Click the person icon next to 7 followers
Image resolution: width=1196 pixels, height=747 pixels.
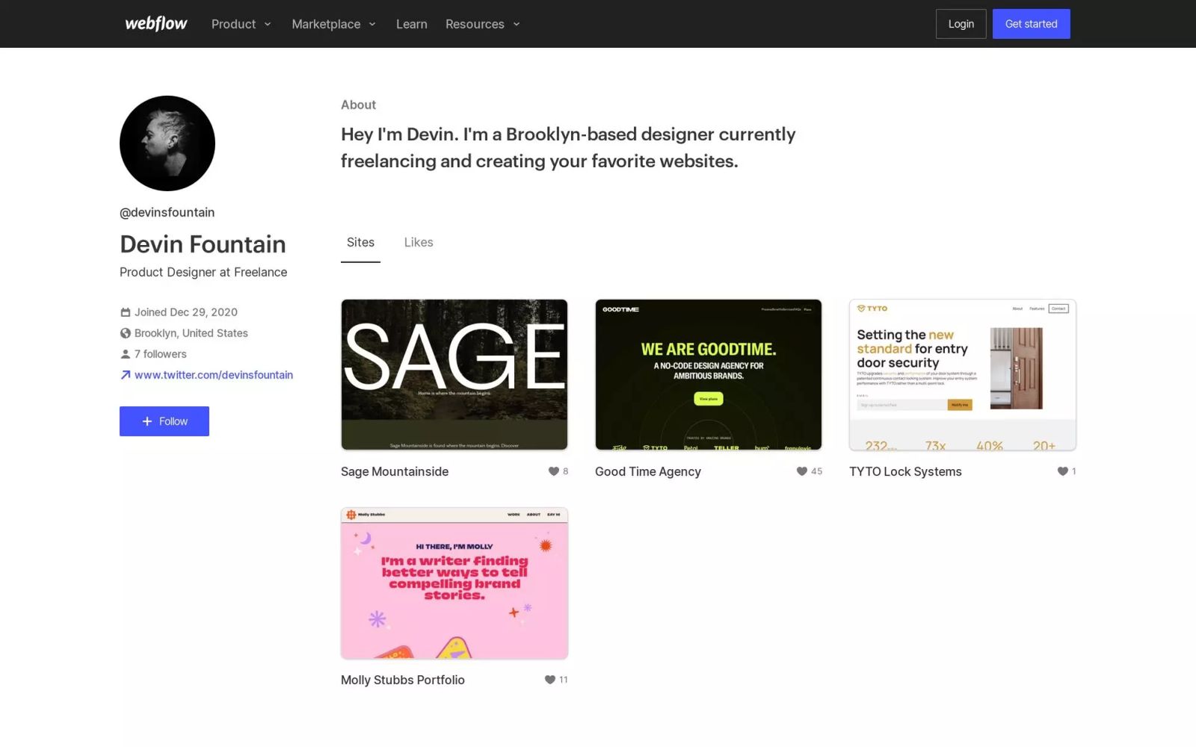pyautogui.click(x=126, y=354)
